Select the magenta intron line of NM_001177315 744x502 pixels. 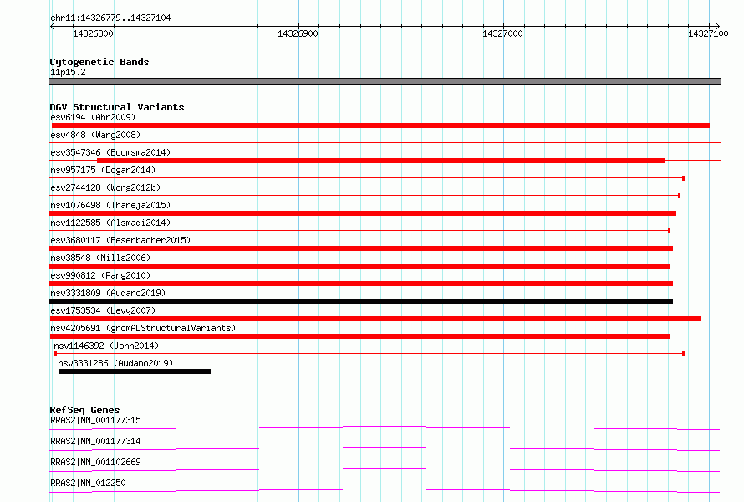click(x=385, y=428)
